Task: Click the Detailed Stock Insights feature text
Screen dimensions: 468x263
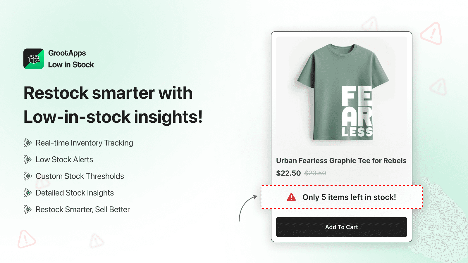Action: point(75,193)
